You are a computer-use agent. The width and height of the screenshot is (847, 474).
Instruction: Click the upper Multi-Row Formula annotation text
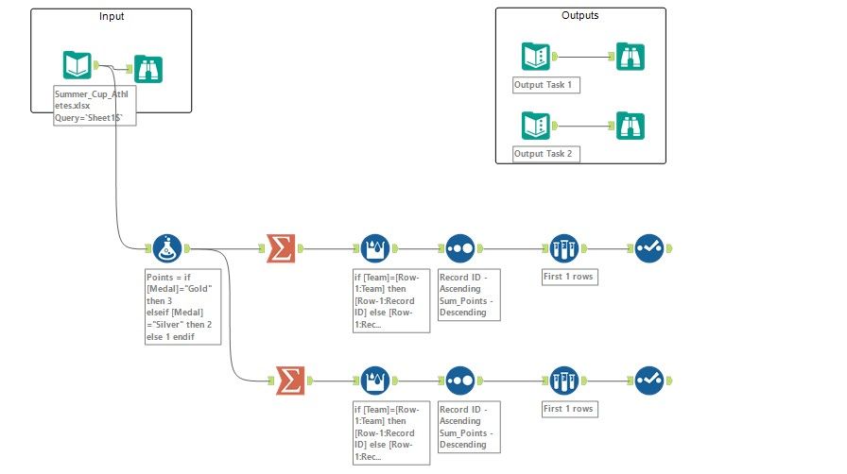tap(391, 300)
